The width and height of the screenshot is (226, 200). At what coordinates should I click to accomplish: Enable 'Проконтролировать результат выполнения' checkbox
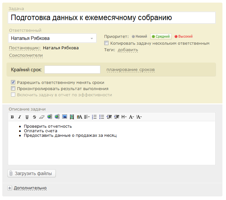pos(13,88)
